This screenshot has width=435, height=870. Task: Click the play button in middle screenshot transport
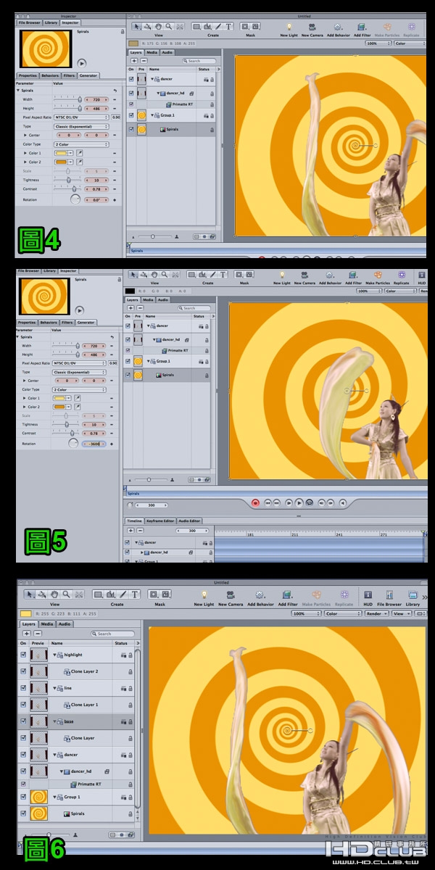point(299,502)
